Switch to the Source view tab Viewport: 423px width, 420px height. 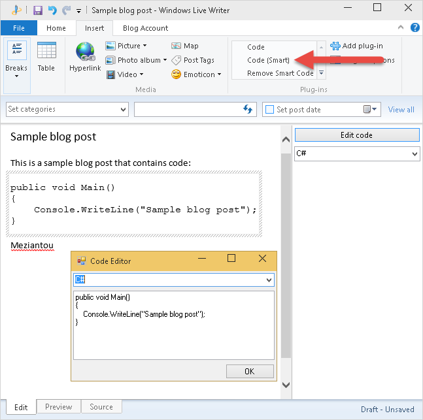click(x=101, y=406)
